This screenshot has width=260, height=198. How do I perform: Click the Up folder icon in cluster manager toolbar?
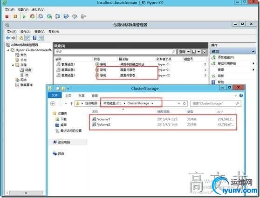(x=21, y=38)
